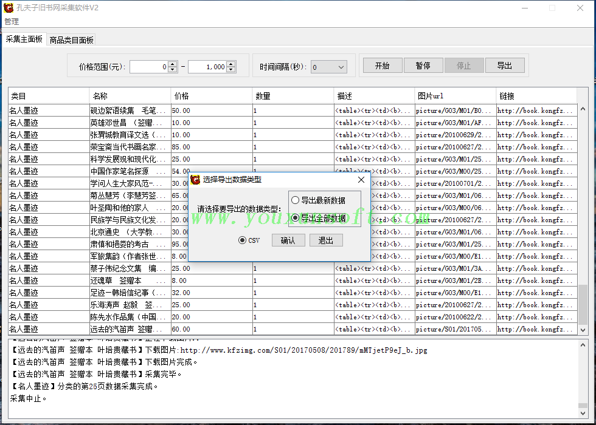Close the 选择导出数据类型 dialog
596x425 pixels.
point(361,180)
